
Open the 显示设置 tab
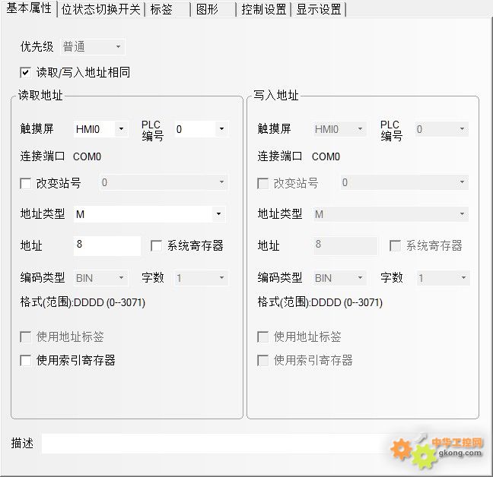(318, 9)
